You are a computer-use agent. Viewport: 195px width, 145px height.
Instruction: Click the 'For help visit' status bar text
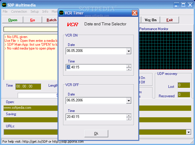click(43, 141)
